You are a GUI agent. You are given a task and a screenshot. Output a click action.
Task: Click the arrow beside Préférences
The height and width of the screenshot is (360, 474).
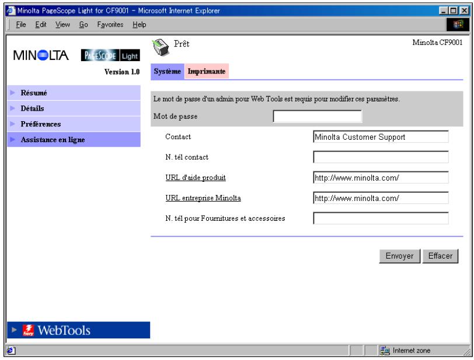12,123
